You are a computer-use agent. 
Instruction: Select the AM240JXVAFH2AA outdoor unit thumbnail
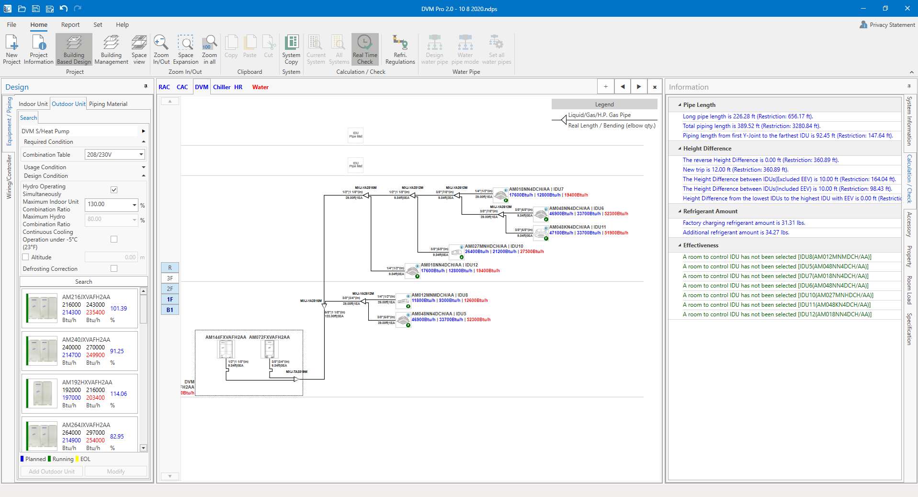pos(43,351)
